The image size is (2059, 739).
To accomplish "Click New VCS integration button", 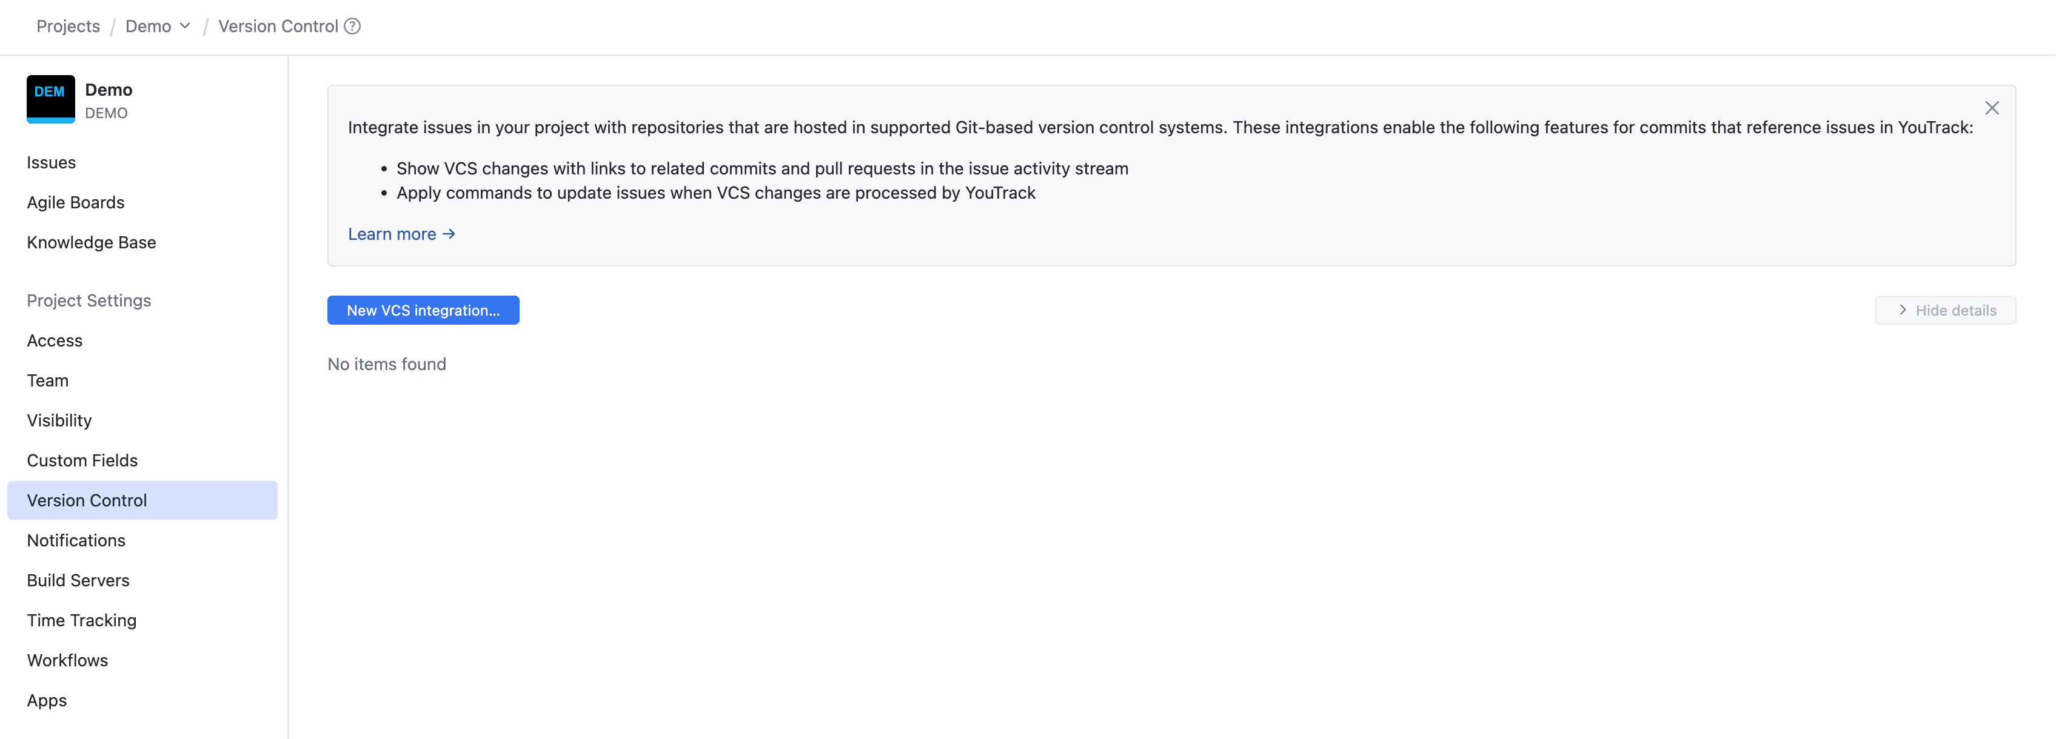I will pyautogui.click(x=423, y=310).
